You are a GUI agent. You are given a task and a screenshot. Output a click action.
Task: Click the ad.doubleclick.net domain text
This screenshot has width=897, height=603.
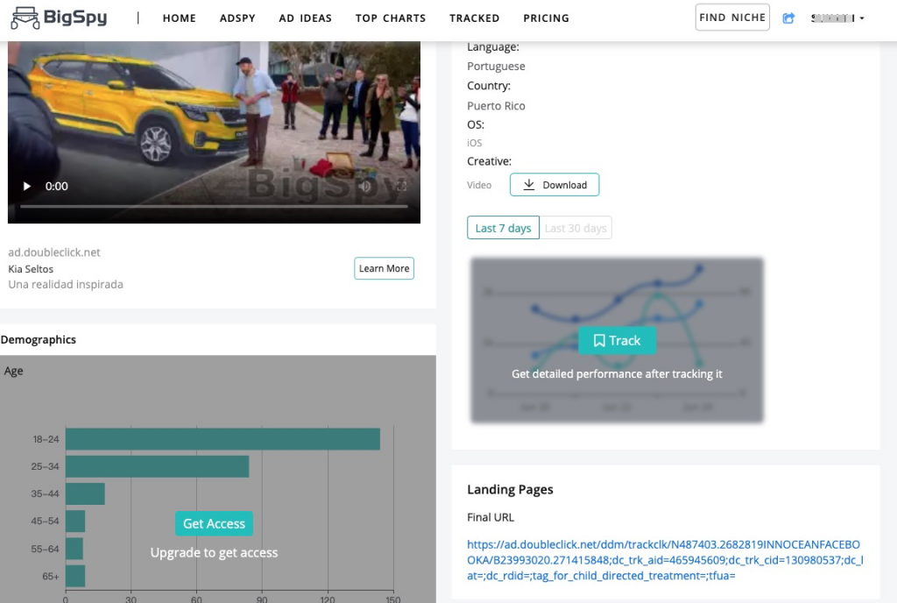[x=54, y=252]
